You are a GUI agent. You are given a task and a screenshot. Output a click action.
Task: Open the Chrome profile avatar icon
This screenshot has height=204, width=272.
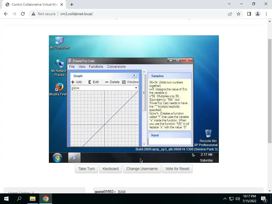tap(258, 14)
